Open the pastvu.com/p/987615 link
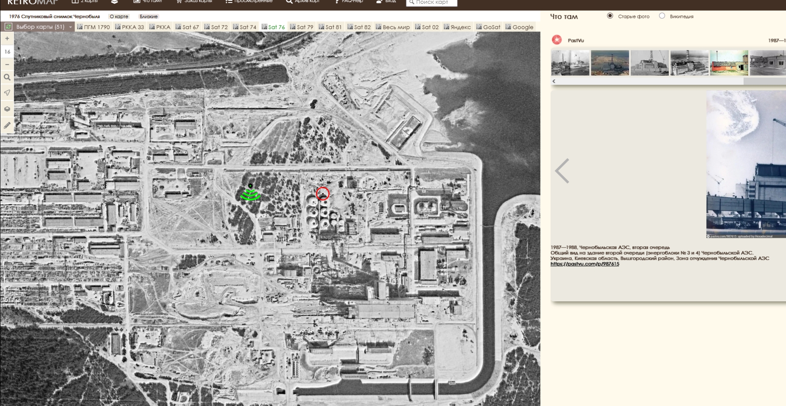This screenshot has width=786, height=406. 585,264
